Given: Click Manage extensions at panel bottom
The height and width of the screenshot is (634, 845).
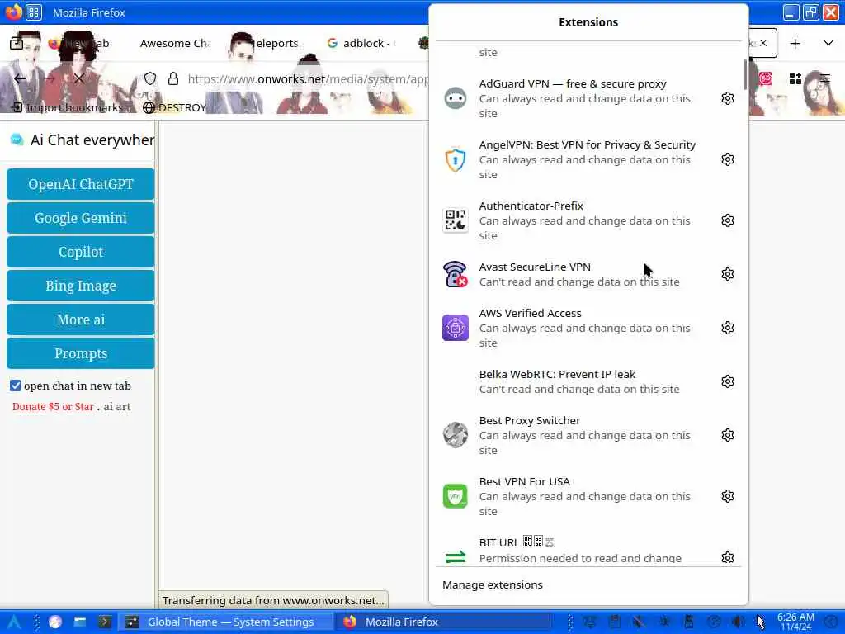Looking at the screenshot, I should tap(493, 585).
